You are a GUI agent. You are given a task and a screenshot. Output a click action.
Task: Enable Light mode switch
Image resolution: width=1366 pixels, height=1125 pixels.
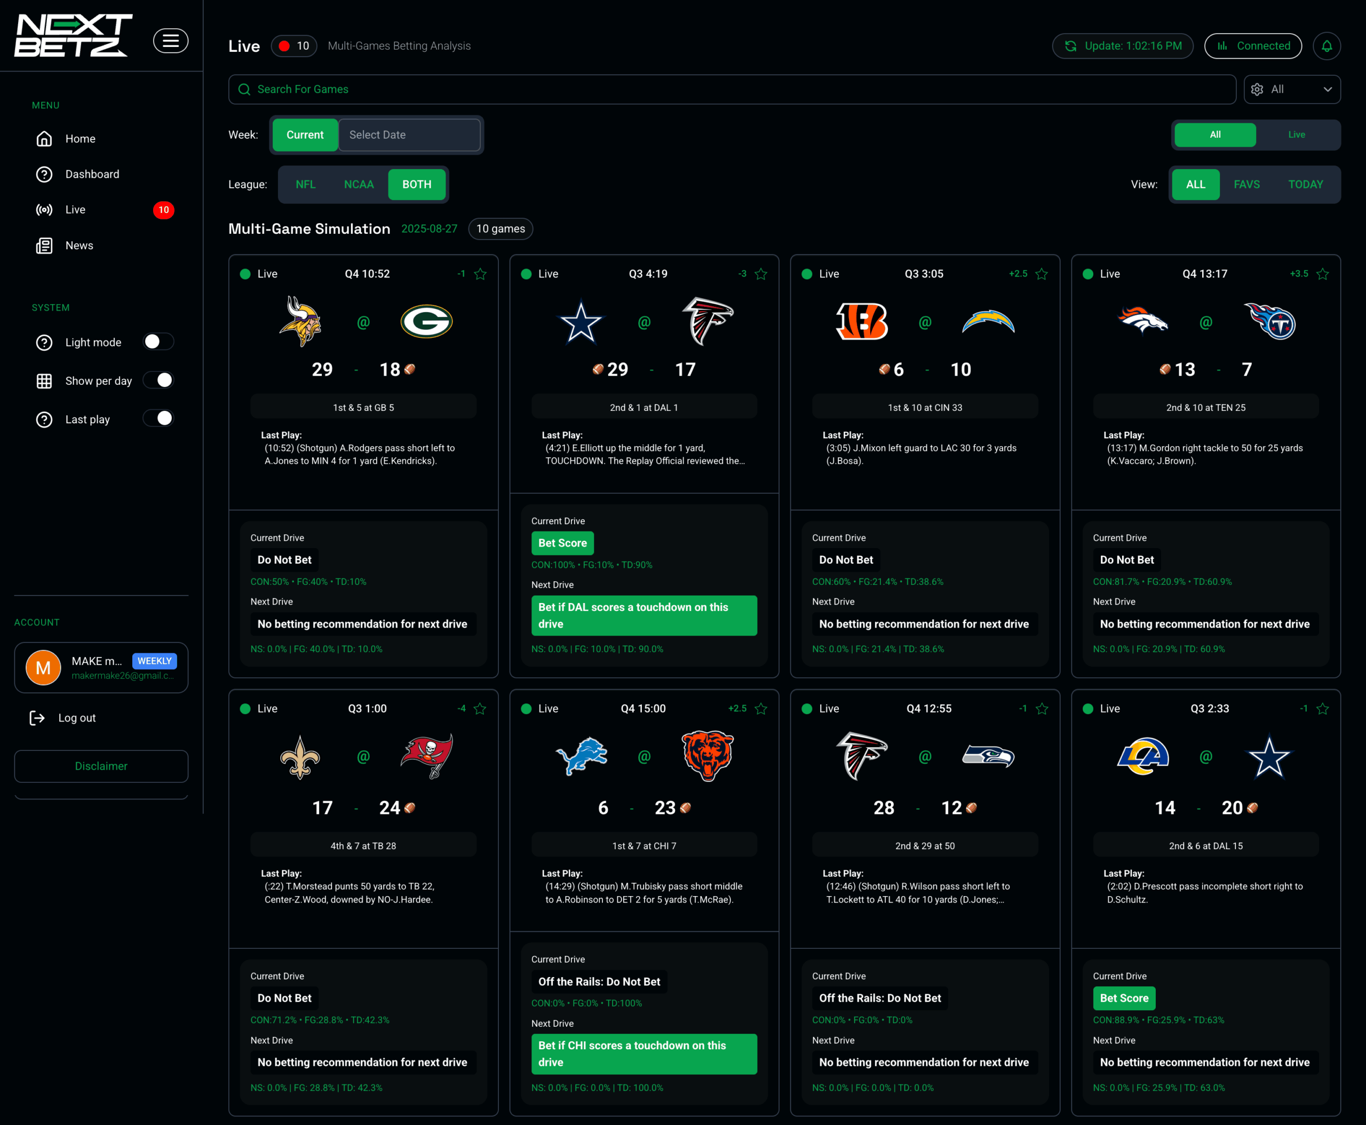coord(158,342)
